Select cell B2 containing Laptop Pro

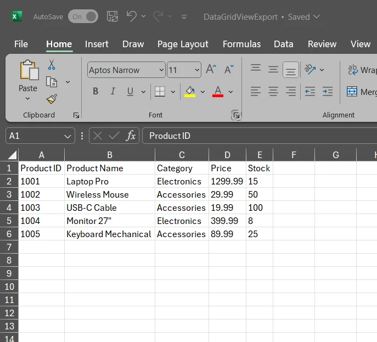[x=109, y=181]
